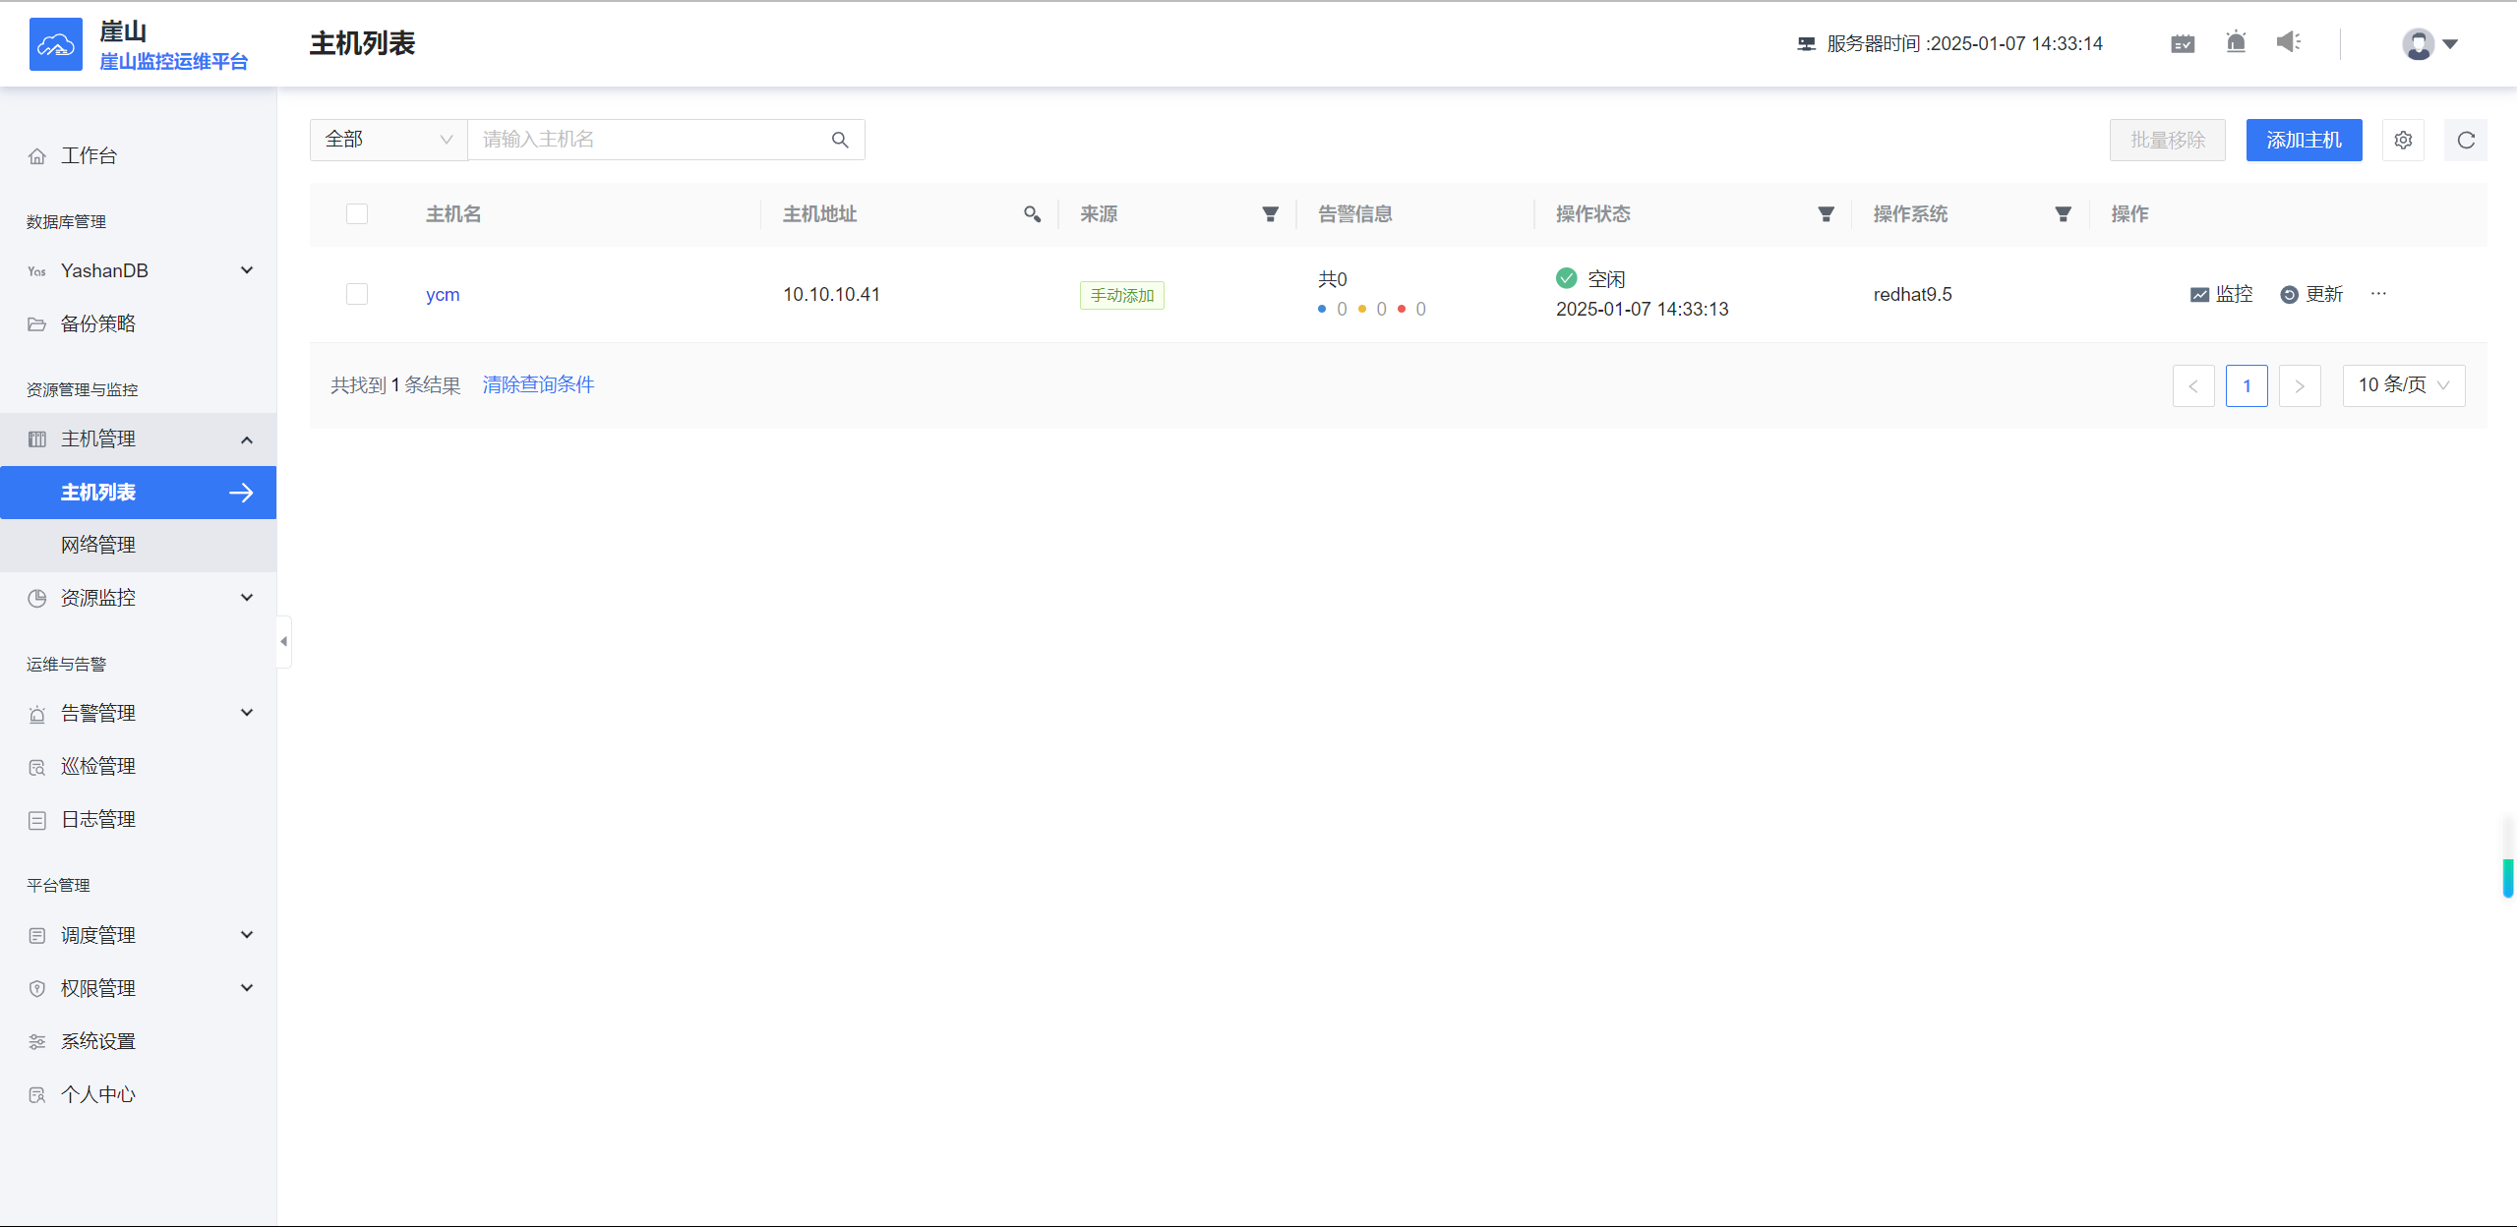This screenshot has height=1227, width=2517.
Task: Click the 清除查询条件 link
Action: (538, 384)
